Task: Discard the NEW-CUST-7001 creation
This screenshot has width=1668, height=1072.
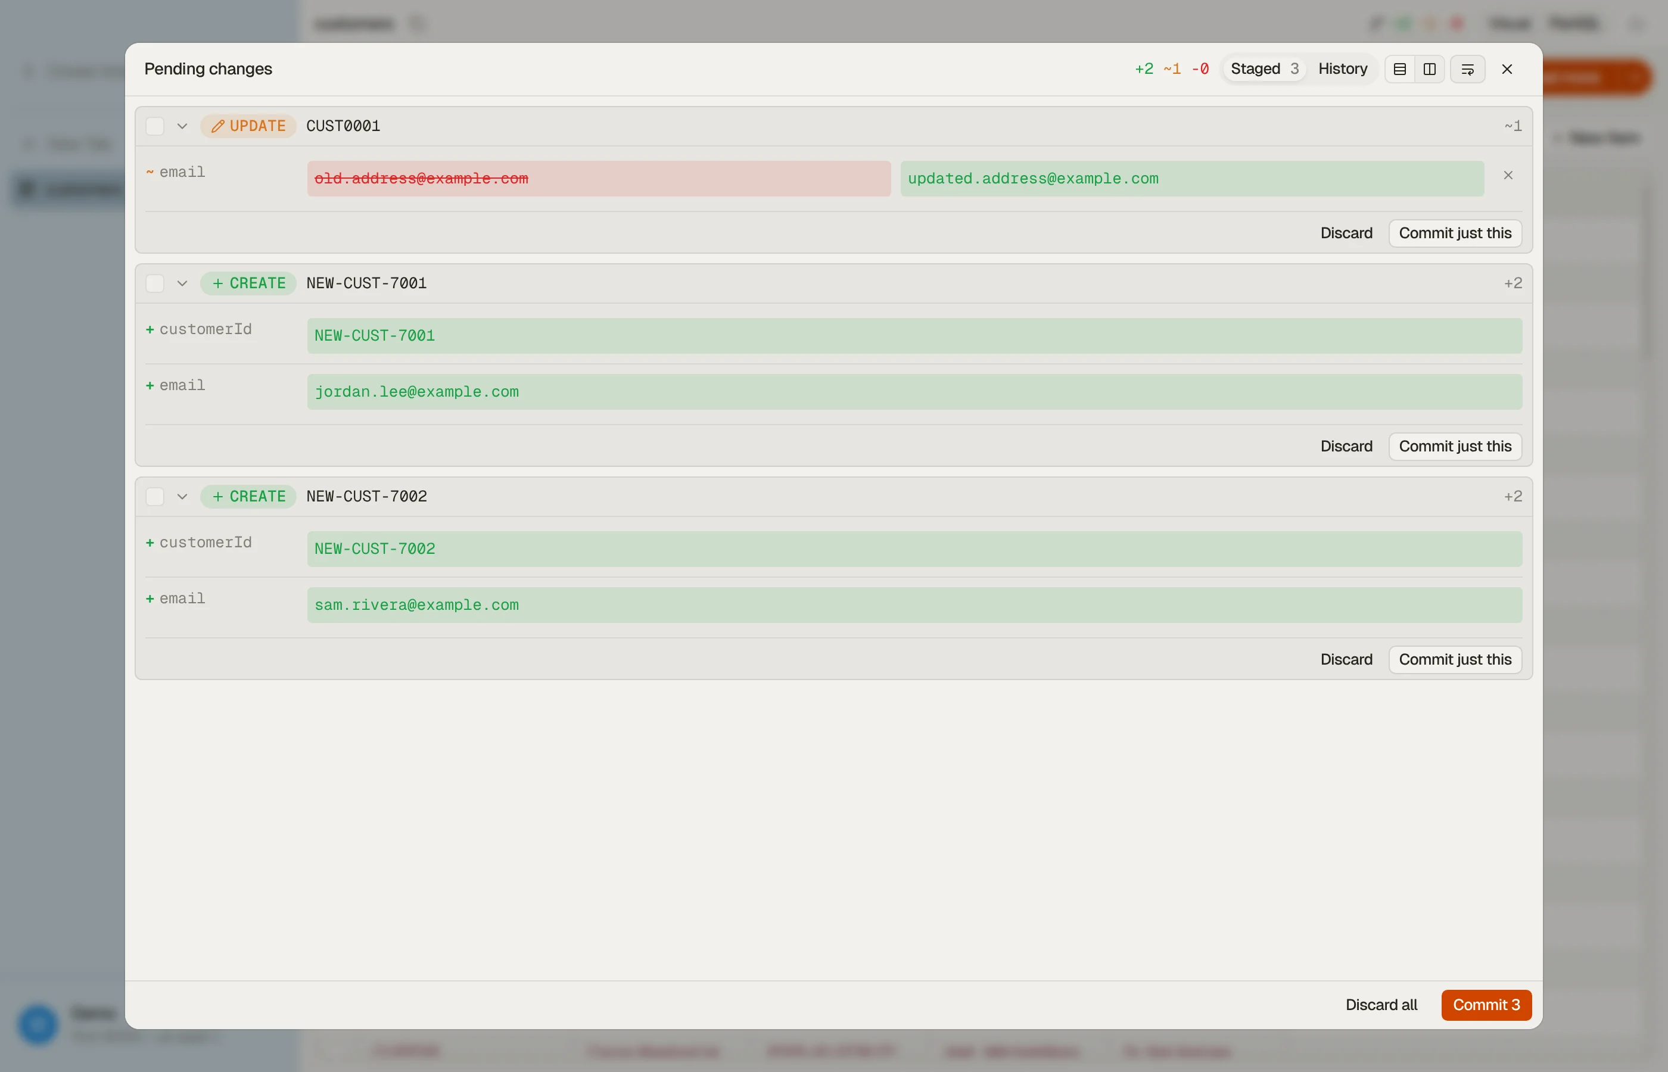Action: [1346, 446]
